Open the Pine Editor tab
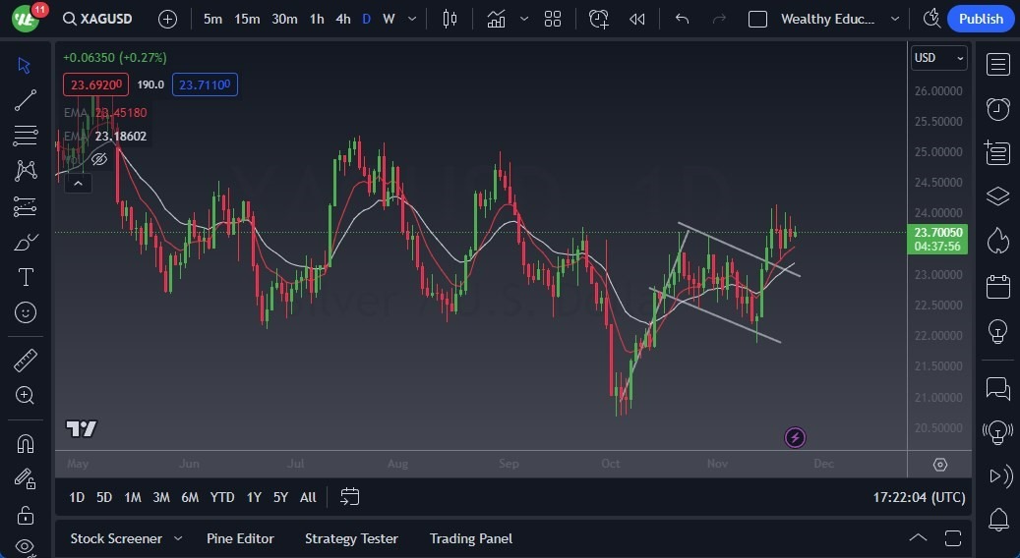The height and width of the screenshot is (558, 1020). (240, 538)
